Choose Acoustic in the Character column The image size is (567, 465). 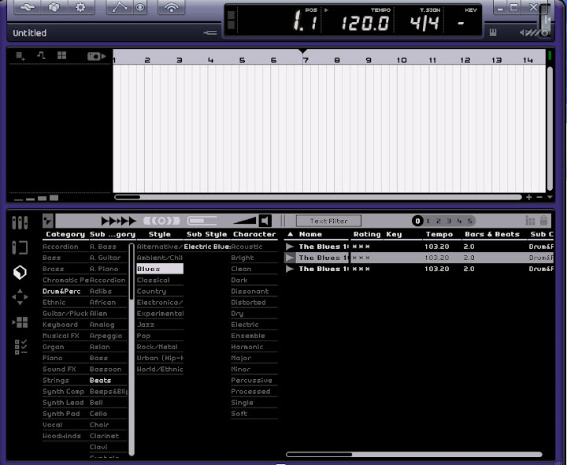(246, 247)
